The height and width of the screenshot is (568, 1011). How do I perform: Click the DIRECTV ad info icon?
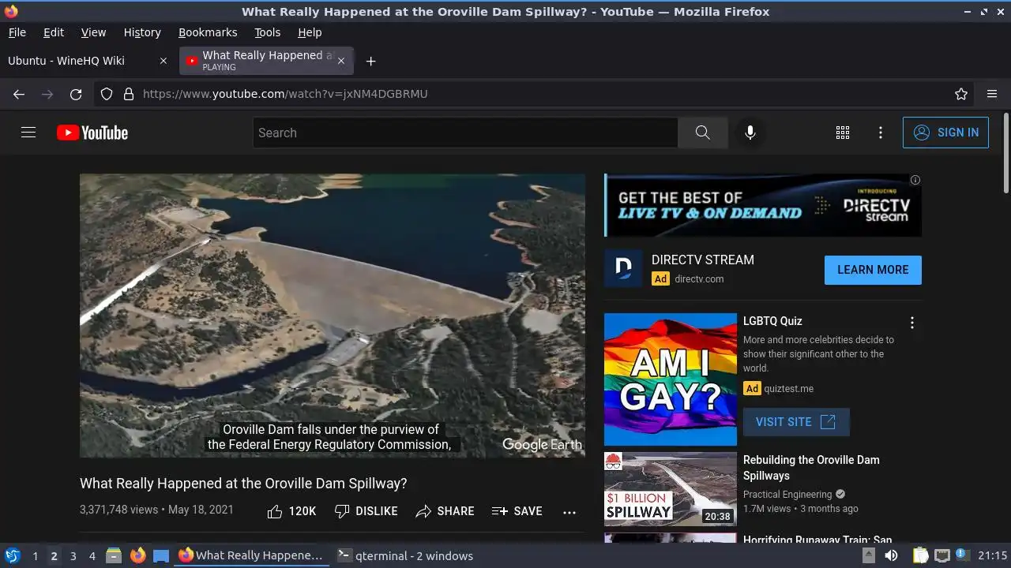[x=915, y=180]
